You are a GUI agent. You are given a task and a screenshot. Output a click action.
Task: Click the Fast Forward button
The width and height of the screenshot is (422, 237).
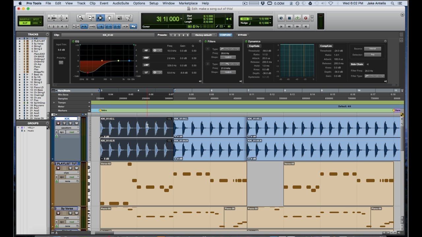tap(297, 26)
